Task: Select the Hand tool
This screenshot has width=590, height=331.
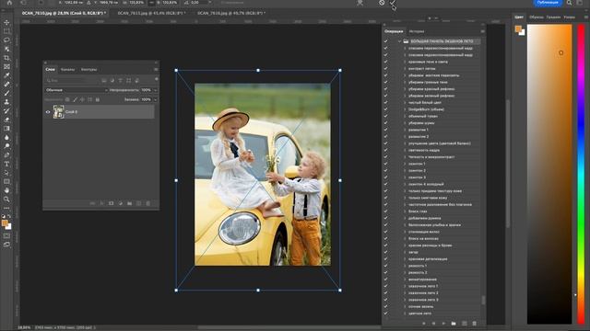Action: (x=6, y=190)
